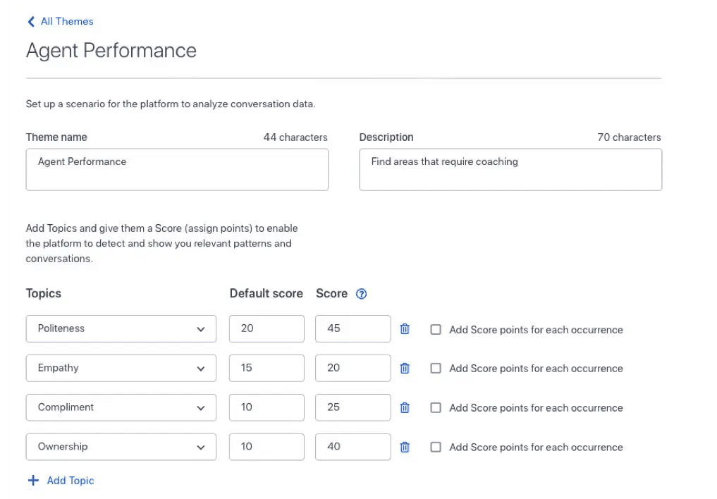Check per-occurrence score box for Empathy

tap(436, 368)
